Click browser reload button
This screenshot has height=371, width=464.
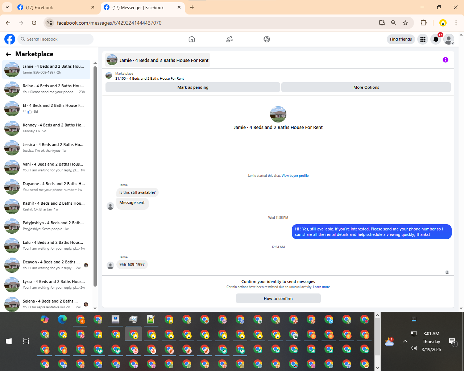pos(34,23)
